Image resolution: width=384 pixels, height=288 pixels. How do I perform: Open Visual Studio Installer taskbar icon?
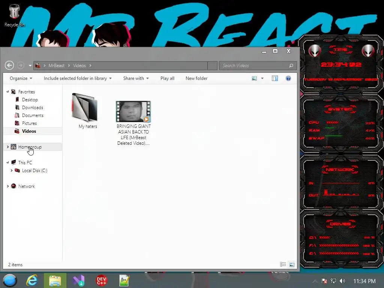pos(79,280)
